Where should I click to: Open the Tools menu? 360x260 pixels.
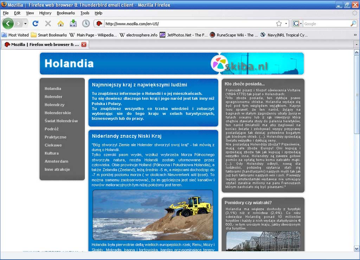pyautogui.click(x=85, y=13)
